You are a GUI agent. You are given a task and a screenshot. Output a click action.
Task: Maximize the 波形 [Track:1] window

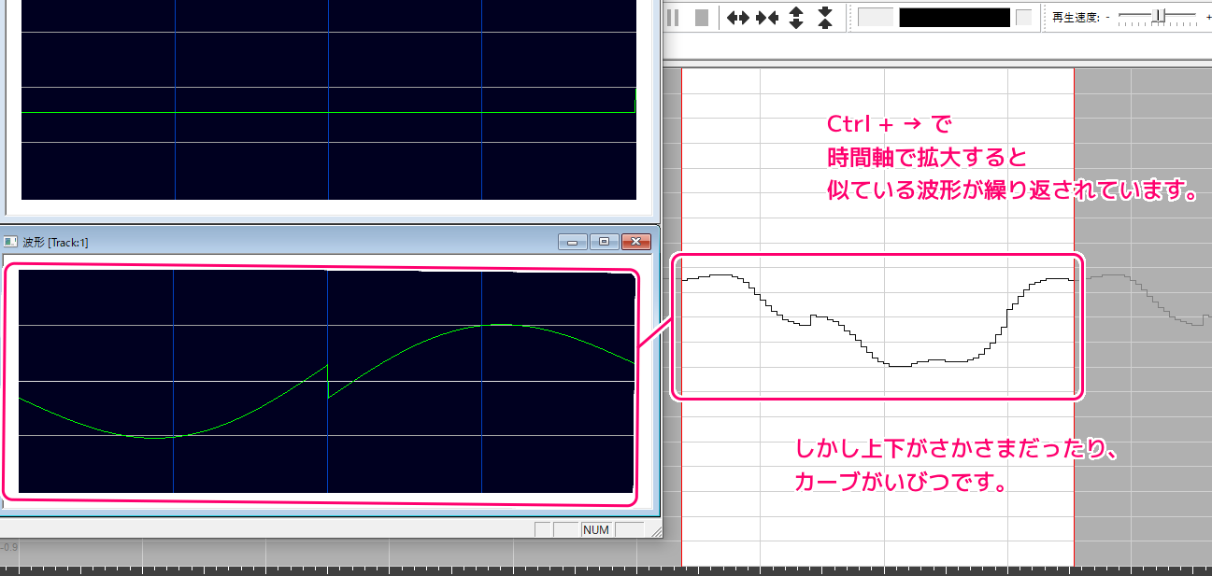(604, 242)
